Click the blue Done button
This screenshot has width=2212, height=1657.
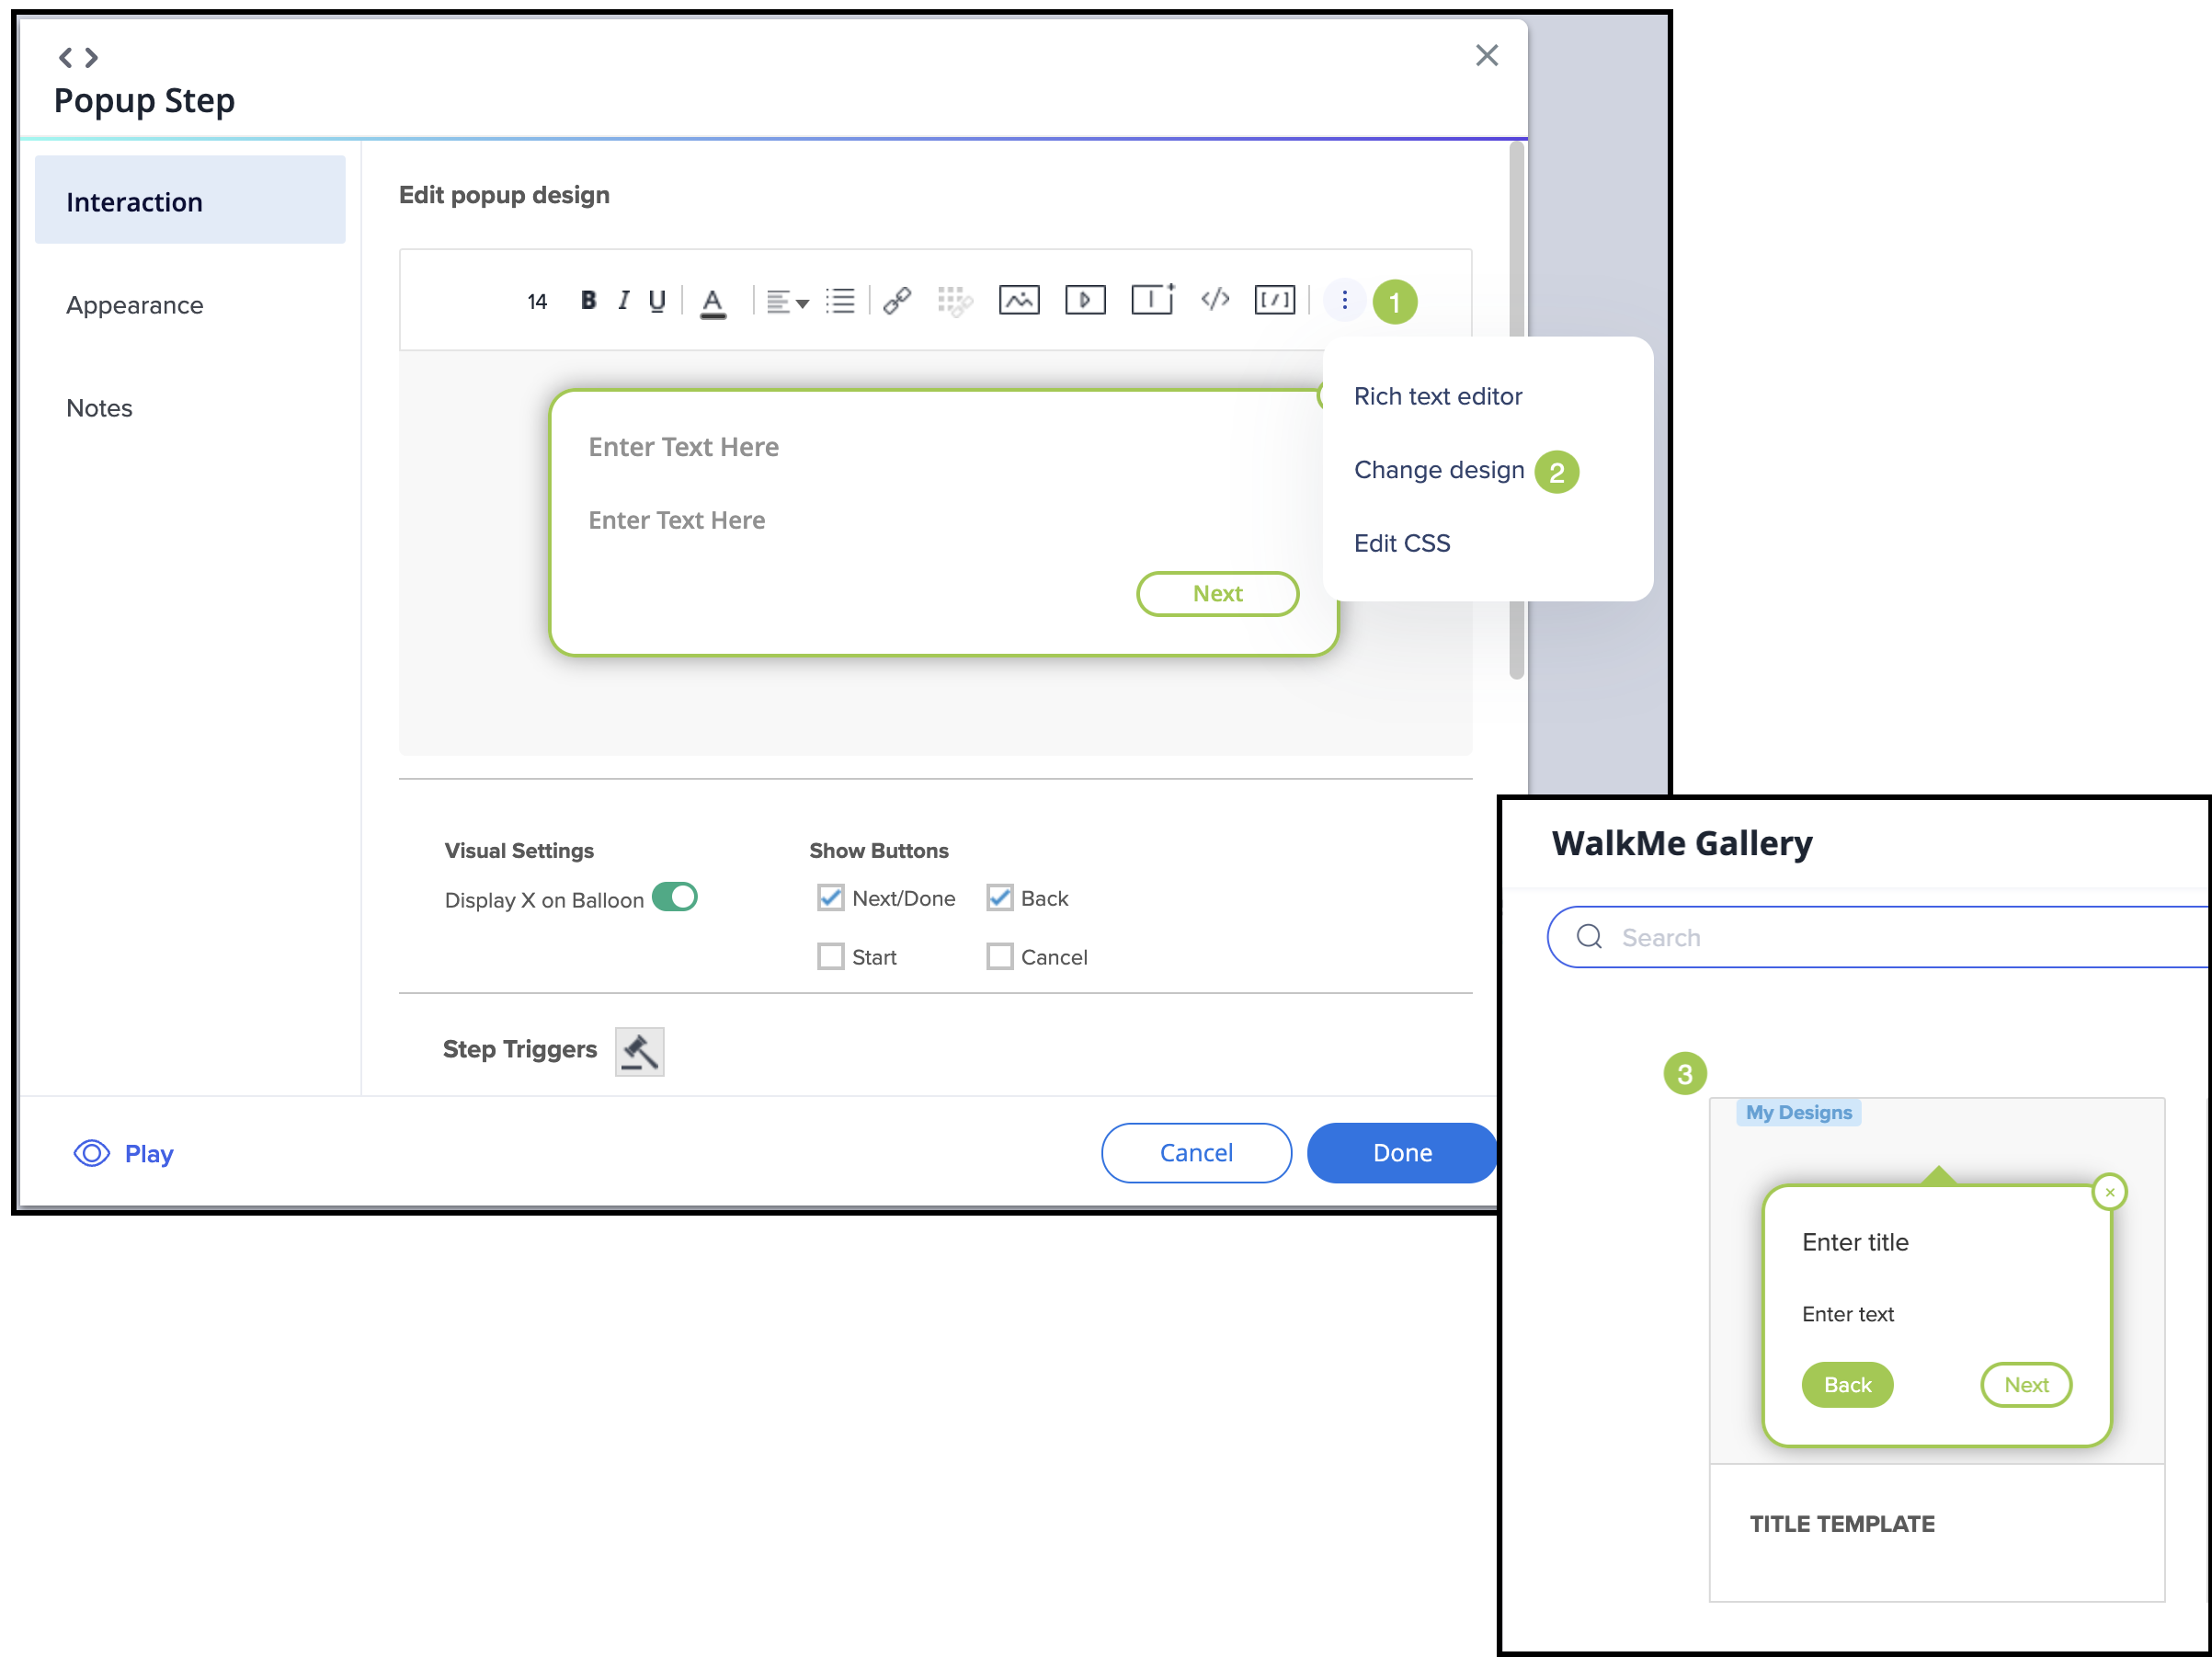click(x=1401, y=1153)
